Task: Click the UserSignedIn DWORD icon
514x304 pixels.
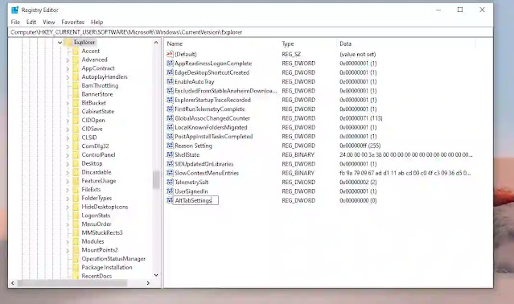Action: point(170,191)
